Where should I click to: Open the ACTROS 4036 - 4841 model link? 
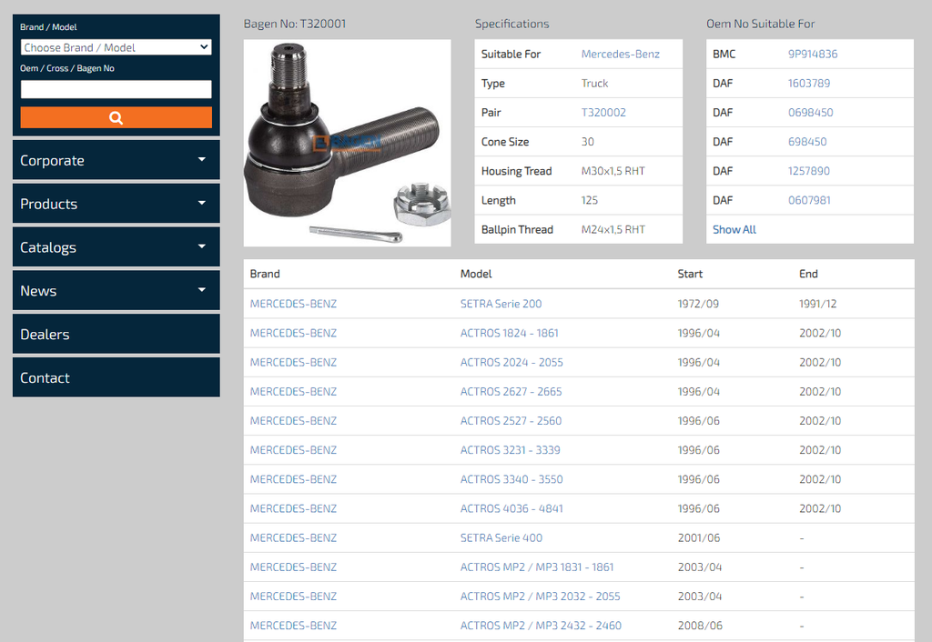pyautogui.click(x=512, y=508)
